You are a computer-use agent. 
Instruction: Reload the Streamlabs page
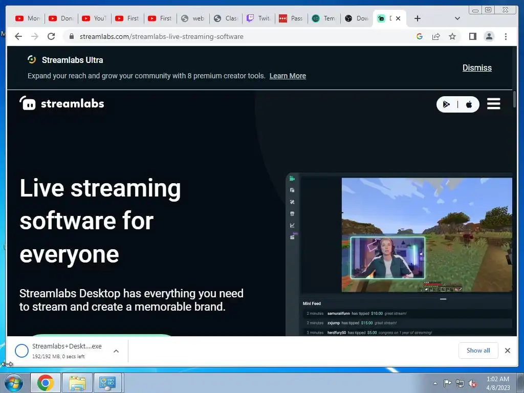pos(51,36)
